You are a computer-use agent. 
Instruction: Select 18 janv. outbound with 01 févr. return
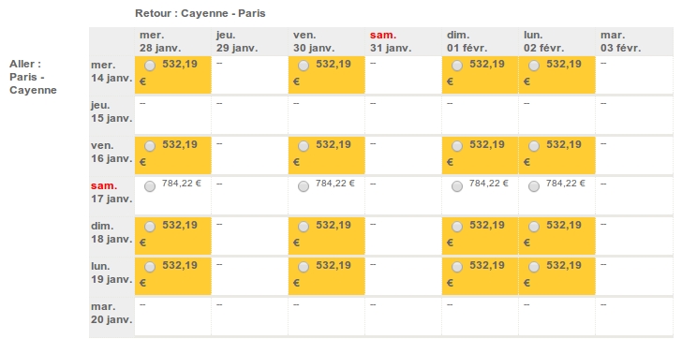(457, 227)
